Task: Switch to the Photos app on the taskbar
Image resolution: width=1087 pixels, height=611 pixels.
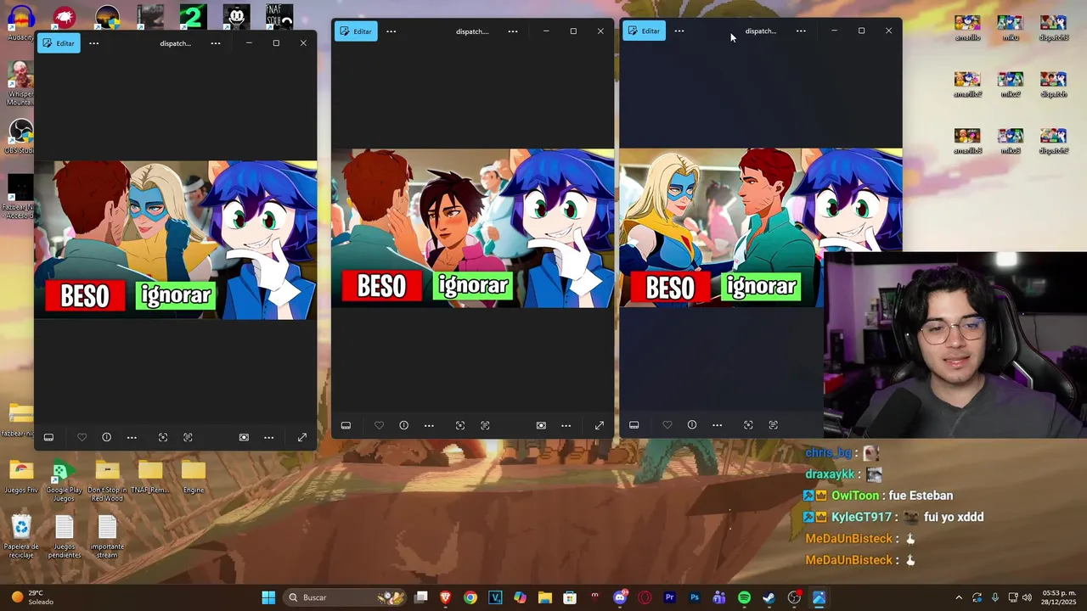Action: (x=819, y=597)
